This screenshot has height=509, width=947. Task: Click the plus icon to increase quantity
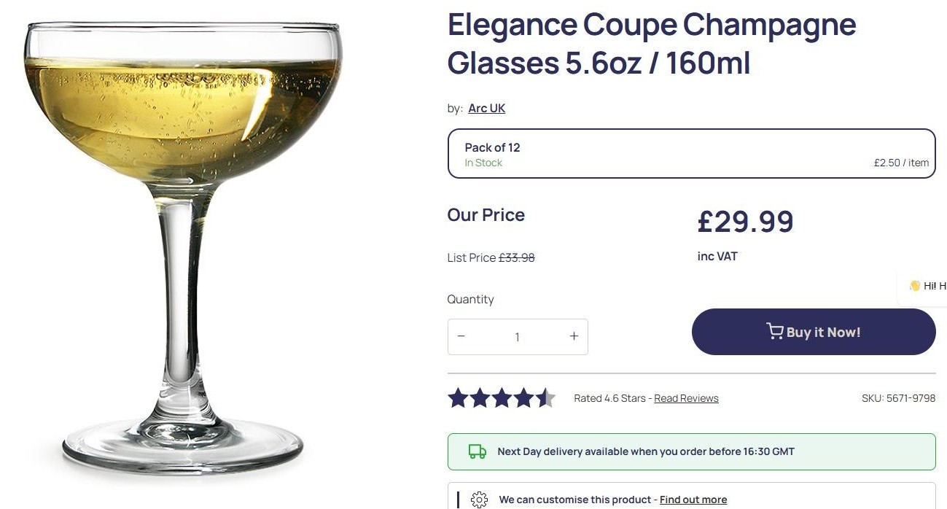pyautogui.click(x=574, y=336)
